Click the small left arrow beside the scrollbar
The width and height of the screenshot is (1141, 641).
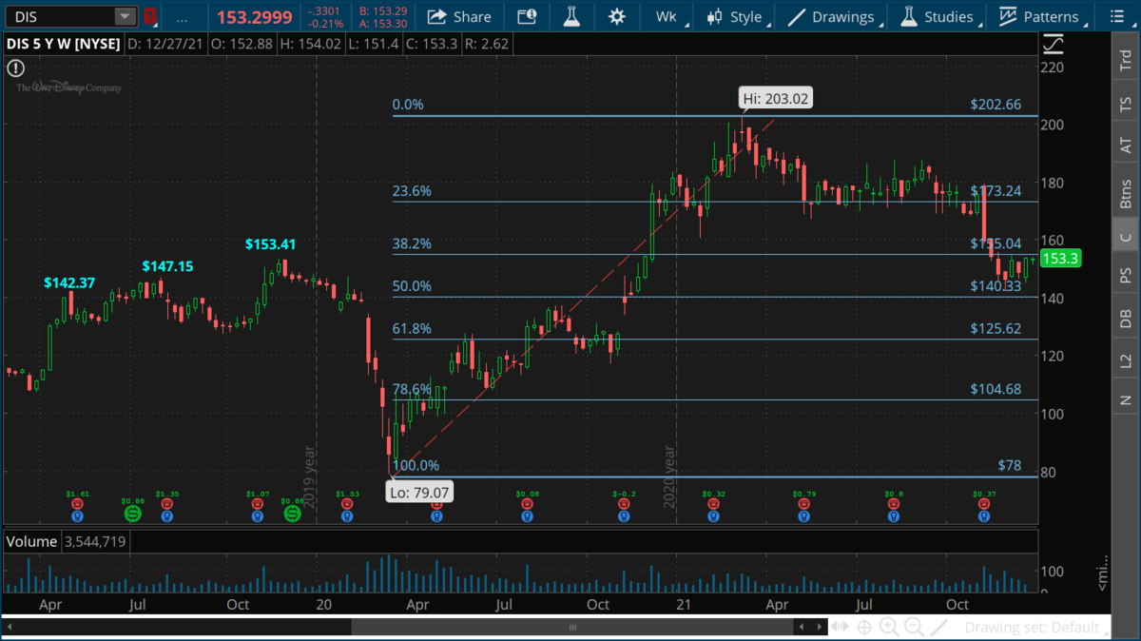(803, 628)
